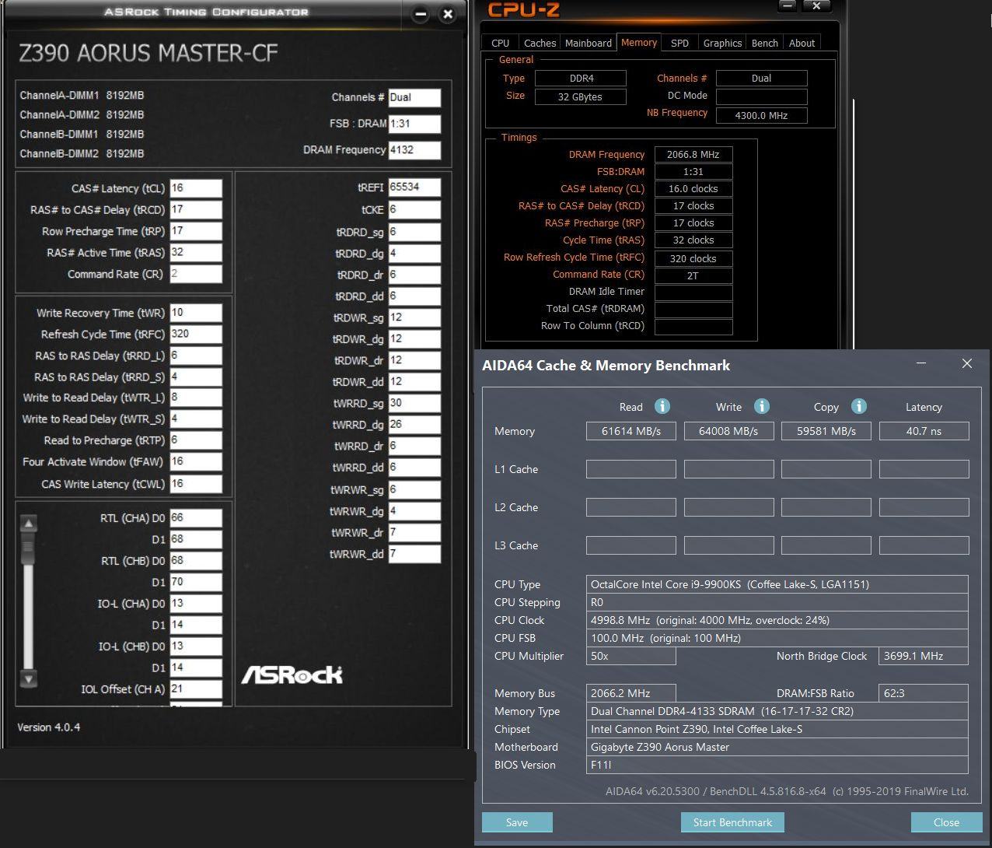
Task: Click the CPU Type value in AIDA64
Action: [x=777, y=584]
